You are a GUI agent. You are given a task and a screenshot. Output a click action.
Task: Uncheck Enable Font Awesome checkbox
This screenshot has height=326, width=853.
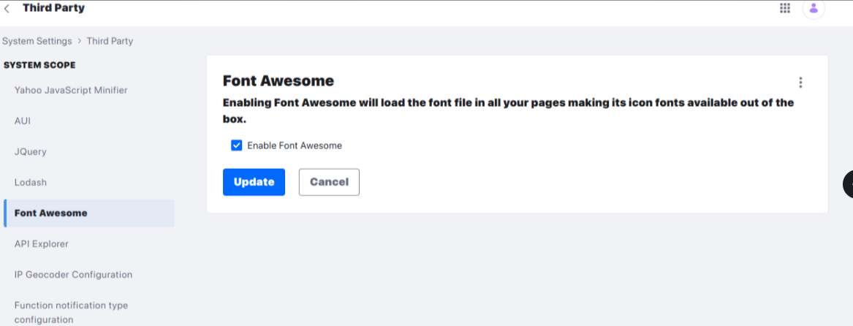point(236,145)
